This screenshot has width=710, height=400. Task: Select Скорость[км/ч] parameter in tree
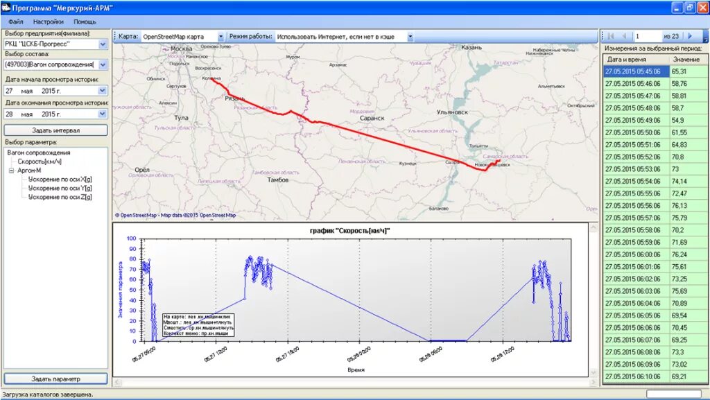40,162
